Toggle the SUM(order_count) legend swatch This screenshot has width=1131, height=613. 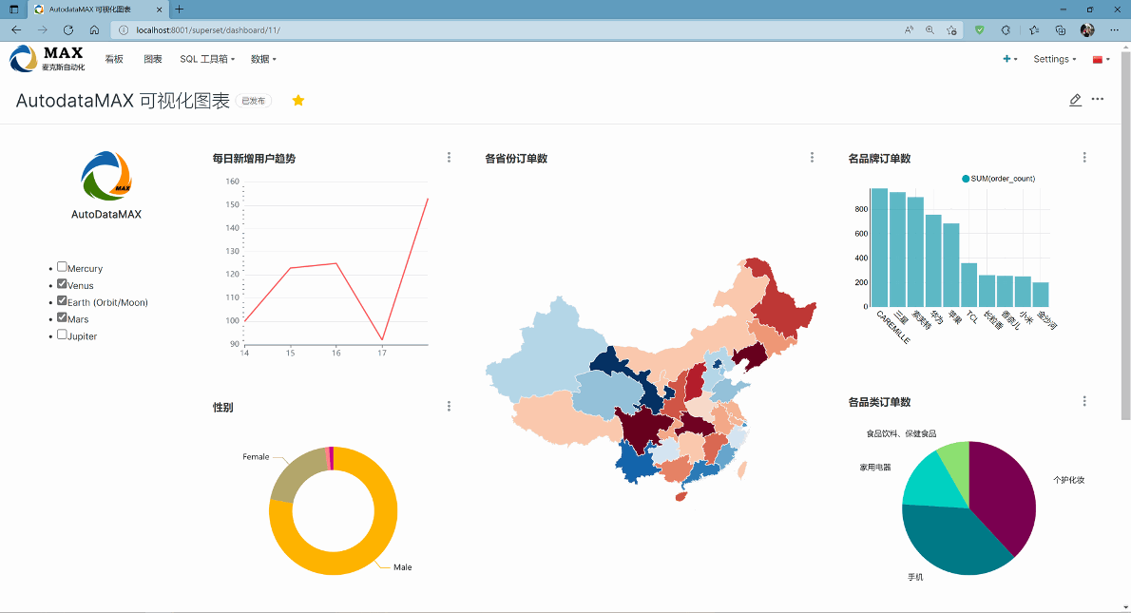tap(966, 179)
